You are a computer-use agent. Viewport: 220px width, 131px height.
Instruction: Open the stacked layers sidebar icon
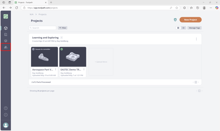click(5, 41)
